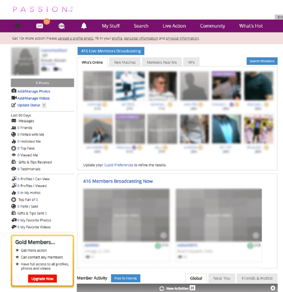Select the camera icon beside Add/Manage Photos
This screenshot has width=283, height=292.
[x=13, y=91]
